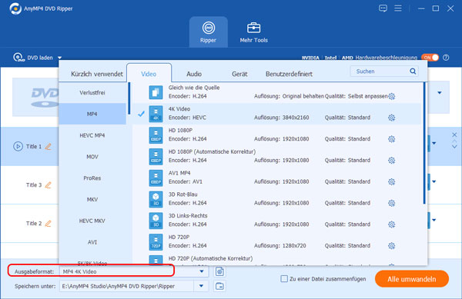Open the Ripper tab
The height and width of the screenshot is (299, 462).
point(209,32)
